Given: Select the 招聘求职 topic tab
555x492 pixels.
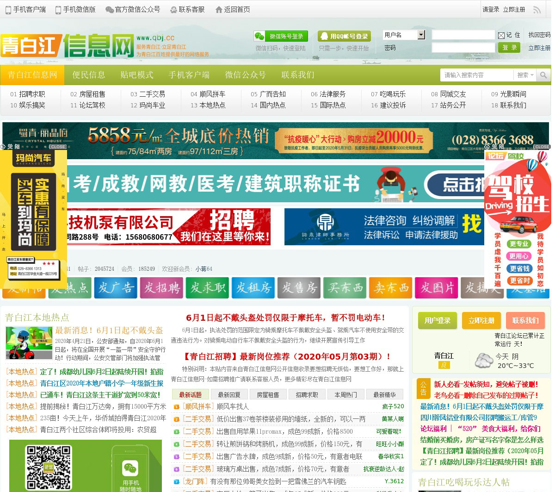Looking at the screenshot, I should [307, 395].
